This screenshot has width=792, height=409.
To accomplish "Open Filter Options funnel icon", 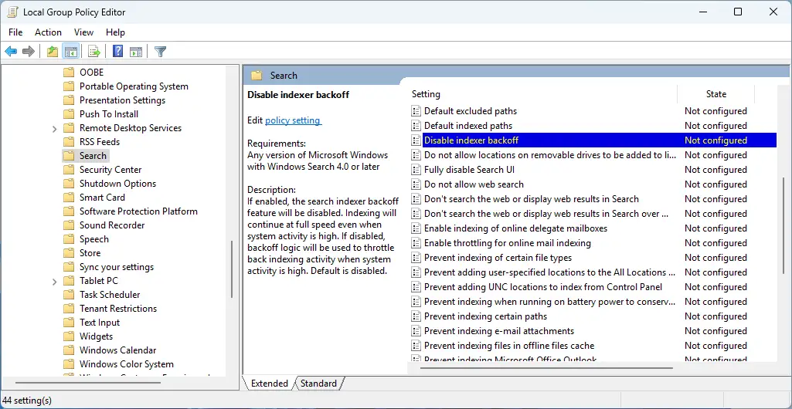I will point(160,51).
